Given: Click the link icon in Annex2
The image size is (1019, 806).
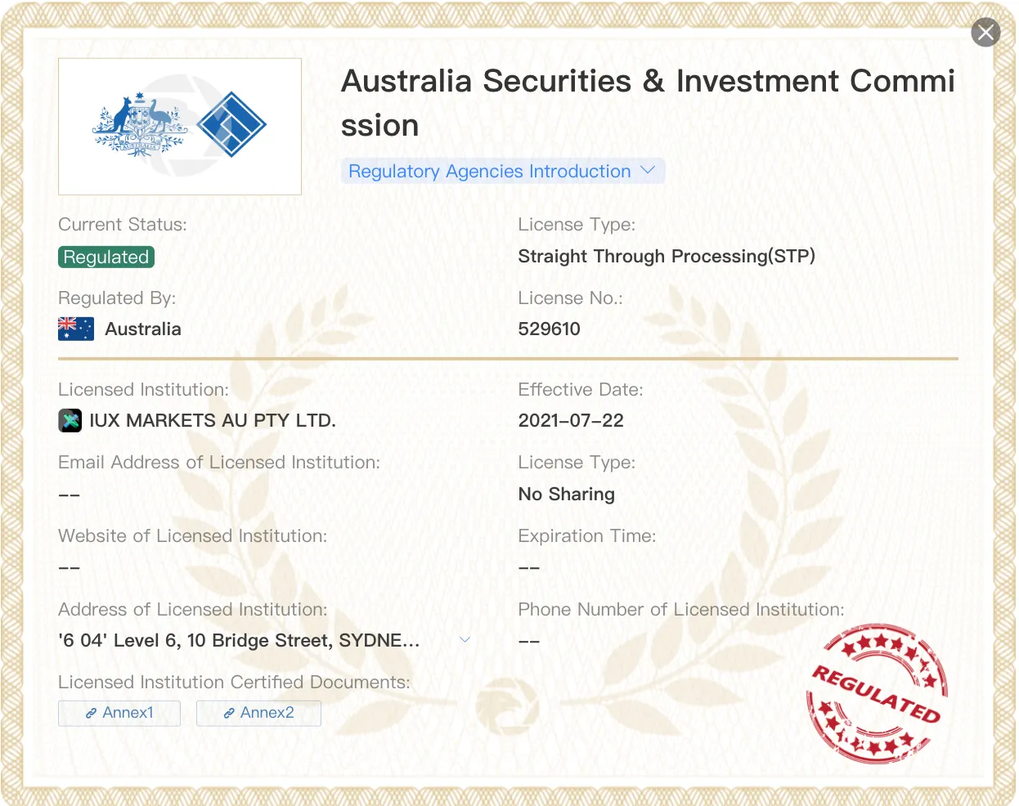Looking at the screenshot, I should pyautogui.click(x=230, y=714).
